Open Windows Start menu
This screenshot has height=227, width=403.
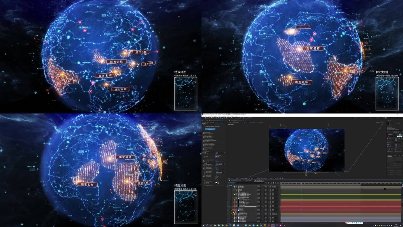click(203, 225)
